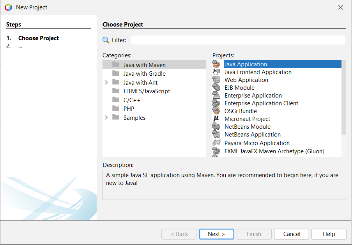Click the Description text box
The image size is (352, 245).
tap(224, 185)
